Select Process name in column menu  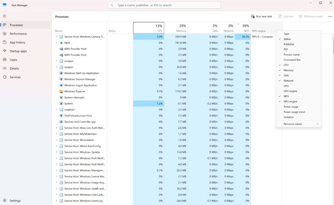(x=299, y=55)
